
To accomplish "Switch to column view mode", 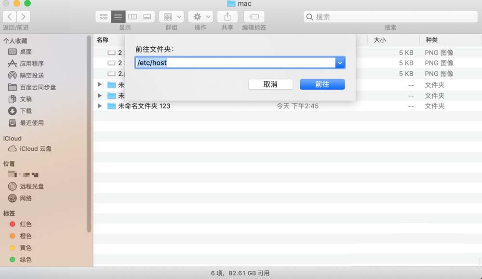I will (x=133, y=16).
